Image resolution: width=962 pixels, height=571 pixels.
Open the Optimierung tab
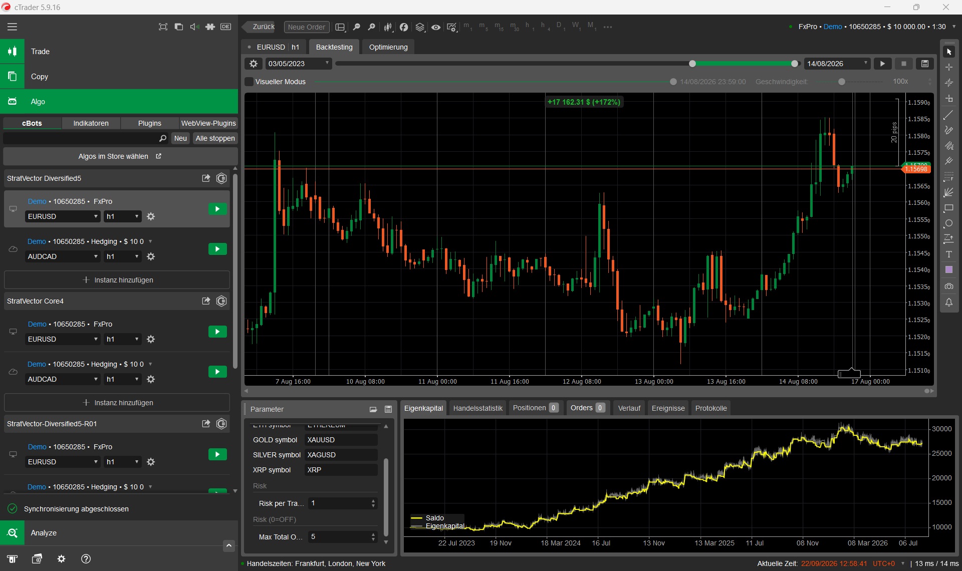tap(388, 47)
